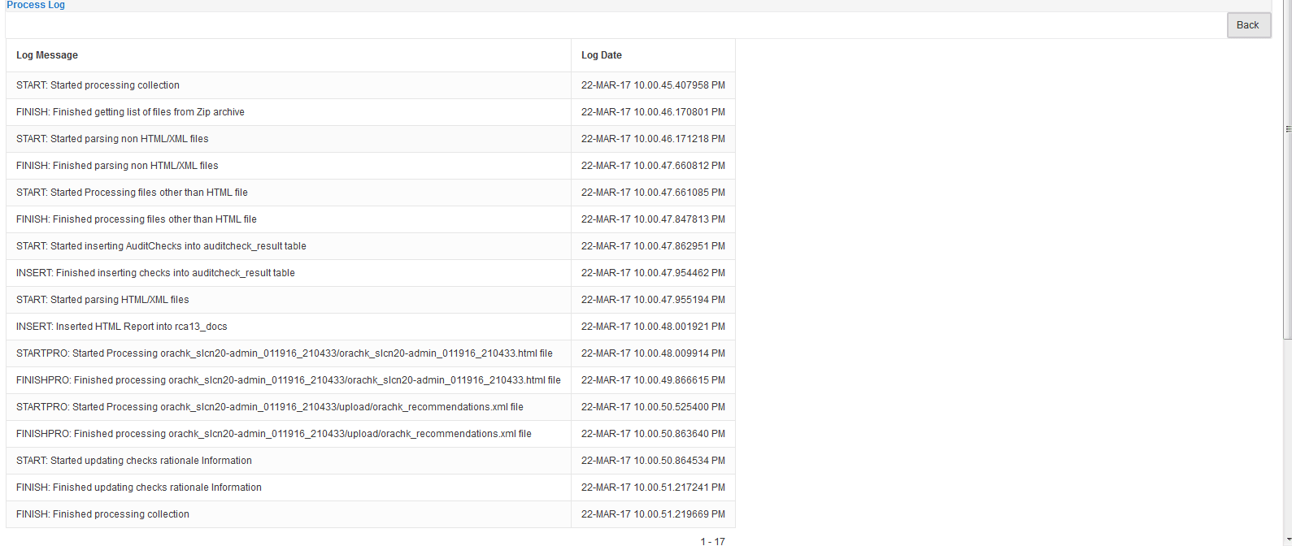1292x546 pixels.
Task: Click 'Finished getting list of files from Zip archive'
Action: point(130,112)
